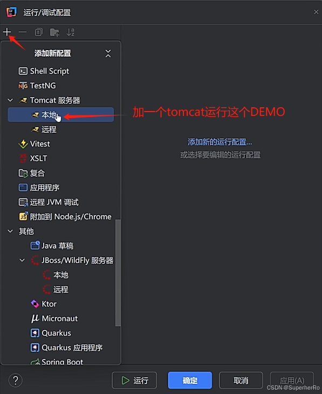Click the configuration list vertical scrollbar
322x394 pixels.
[118, 273]
